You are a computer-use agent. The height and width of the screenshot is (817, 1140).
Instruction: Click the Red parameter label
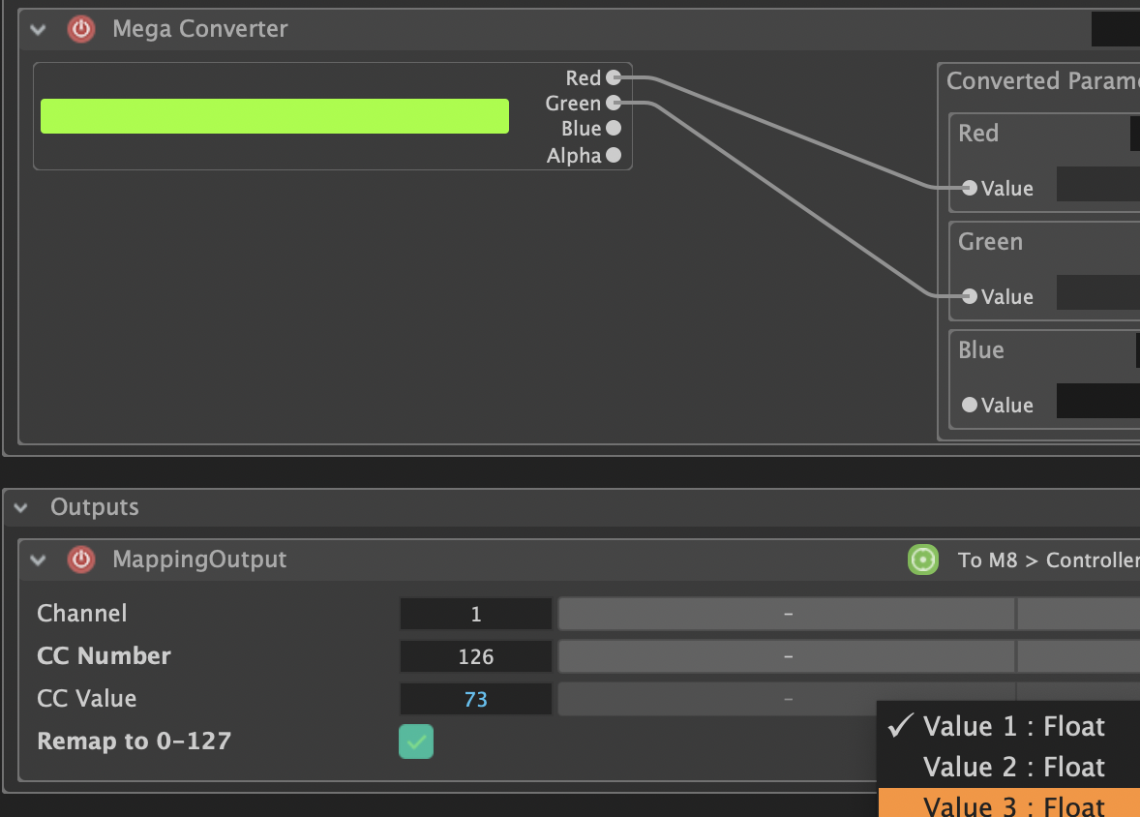point(977,134)
